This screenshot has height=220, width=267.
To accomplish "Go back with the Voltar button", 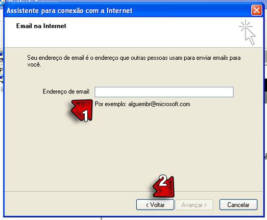I will 155,205.
